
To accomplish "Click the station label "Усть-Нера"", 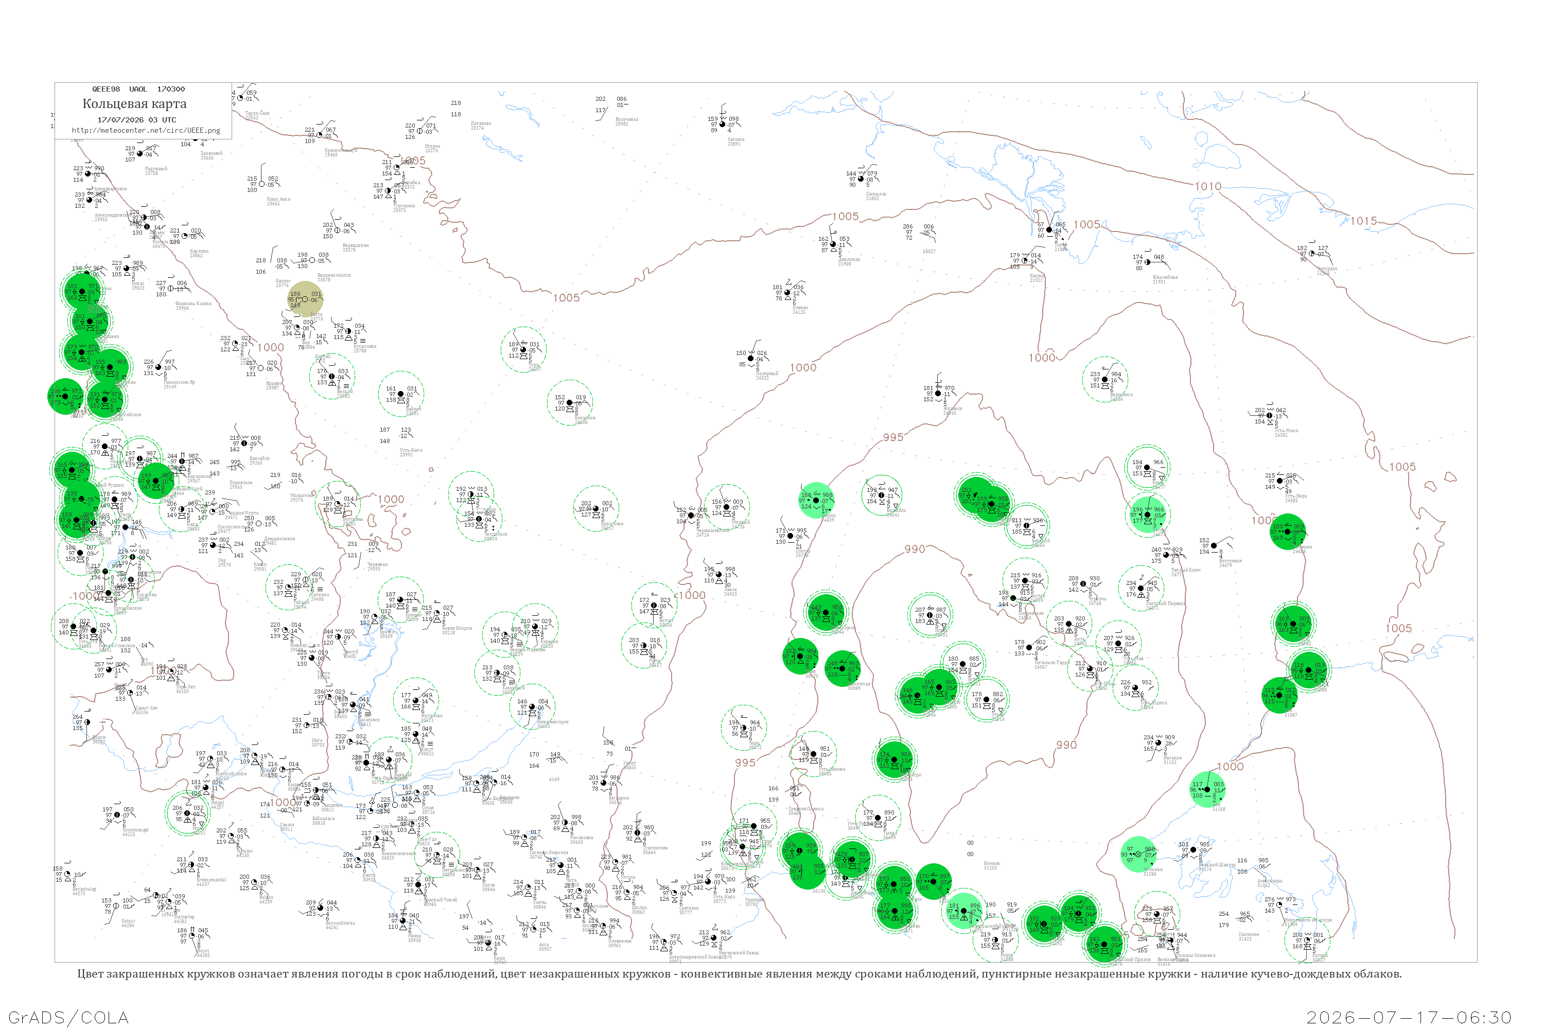I will pos(1295,496).
